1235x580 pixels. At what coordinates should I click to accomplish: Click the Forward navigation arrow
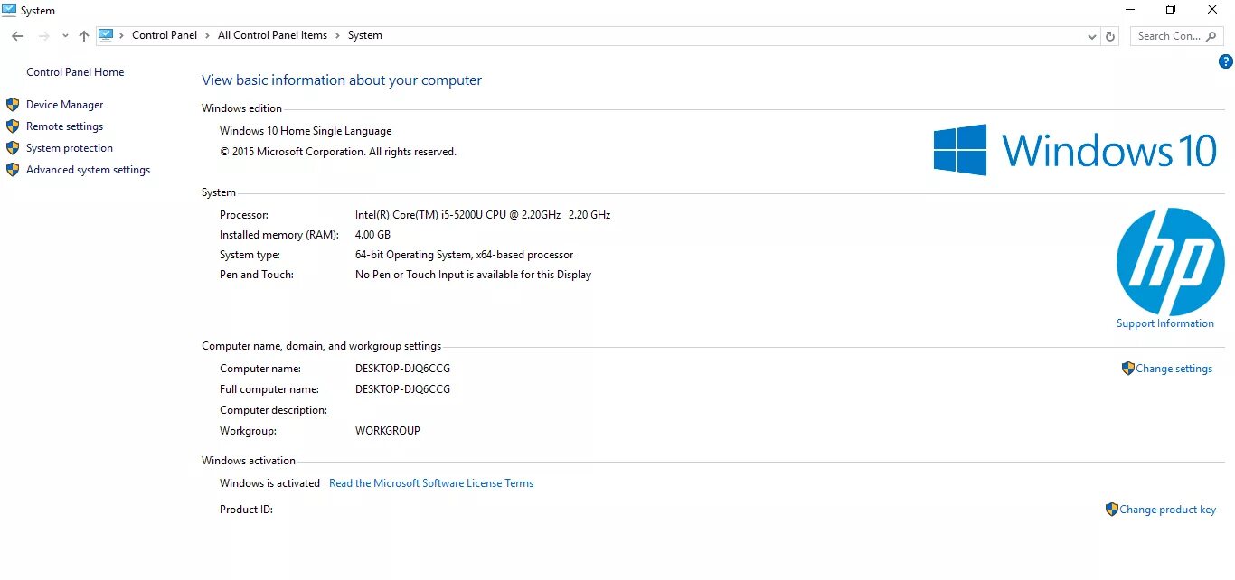tap(43, 36)
